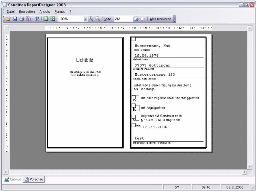Toggle checkbox for 'mit allen zugelassenen Fischfanggeräten'
Image resolution: width=257 pixels, height=192 pixels.
pyautogui.click(x=135, y=98)
